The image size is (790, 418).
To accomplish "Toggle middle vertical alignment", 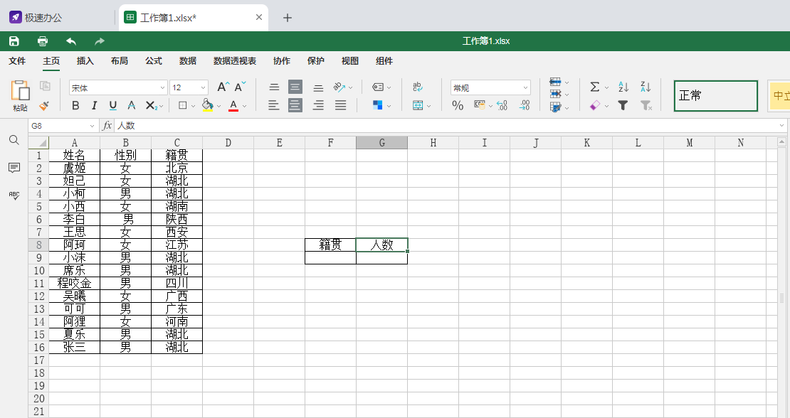I will (295, 87).
